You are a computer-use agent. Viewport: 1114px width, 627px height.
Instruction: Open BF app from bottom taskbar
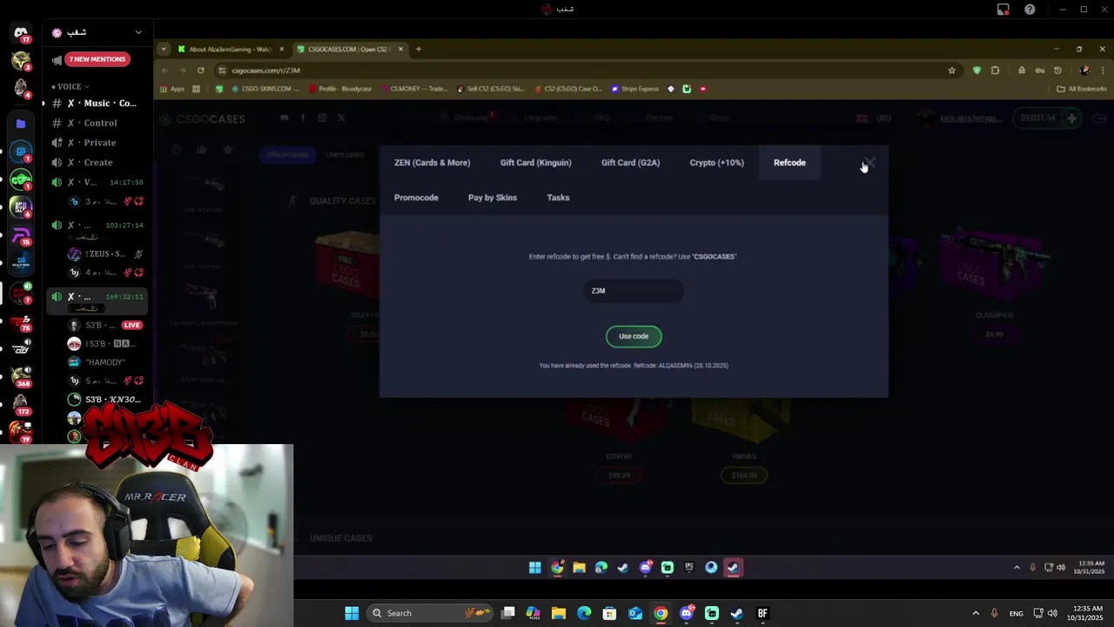[762, 613]
